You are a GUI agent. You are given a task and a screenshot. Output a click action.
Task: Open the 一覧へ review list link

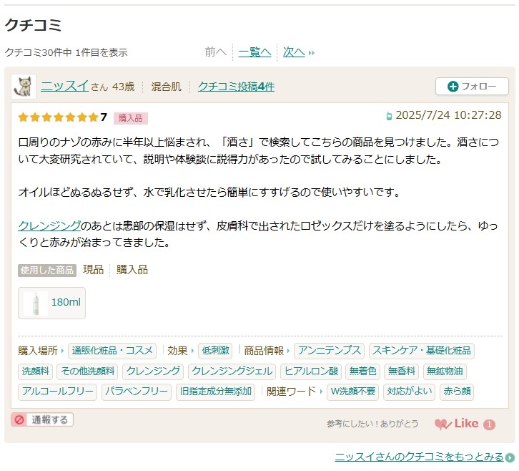(254, 52)
